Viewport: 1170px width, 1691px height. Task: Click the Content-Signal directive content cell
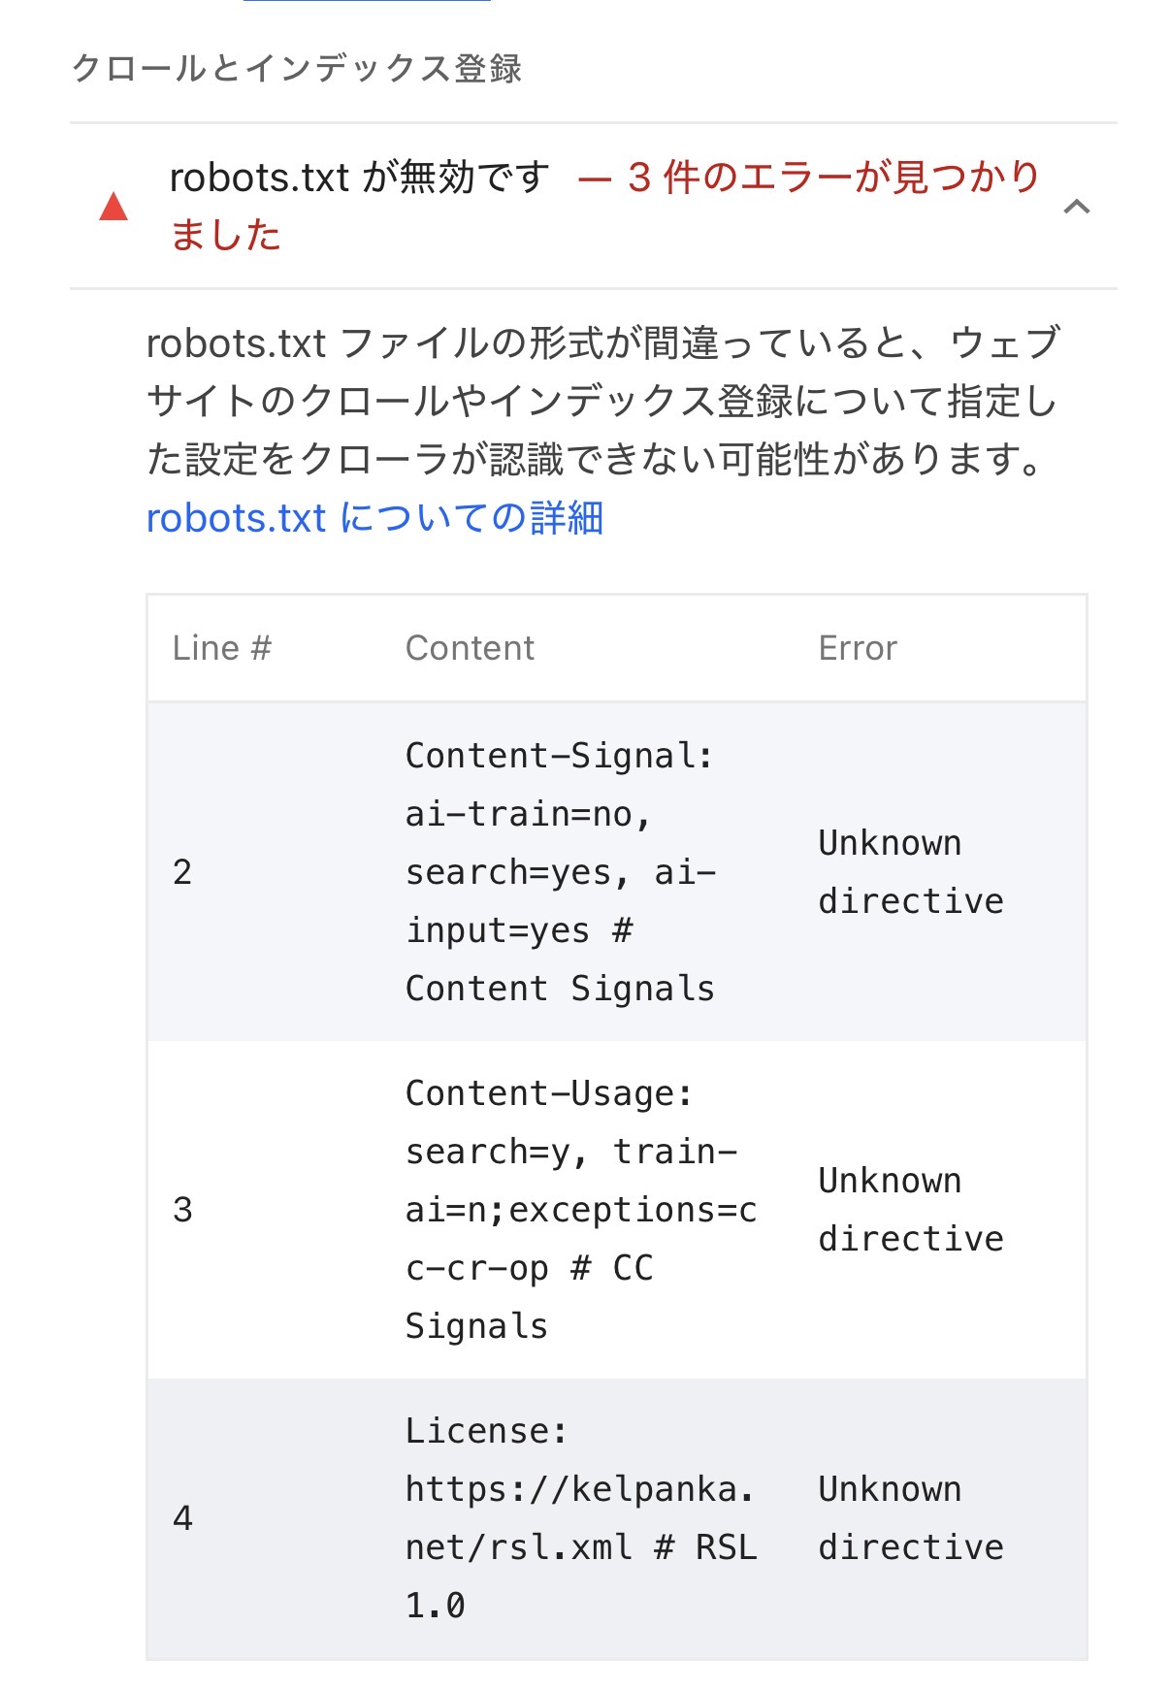coord(560,872)
